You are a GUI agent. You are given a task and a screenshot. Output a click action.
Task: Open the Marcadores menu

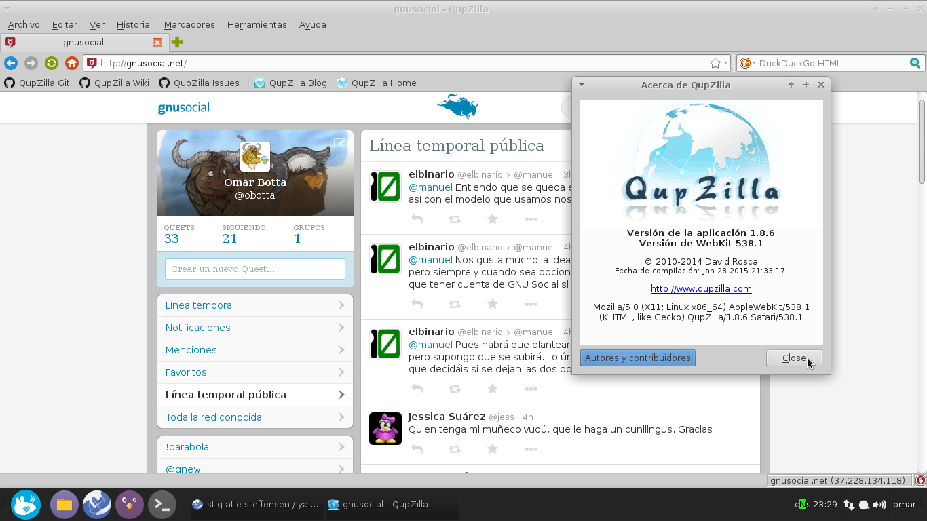pos(189,24)
